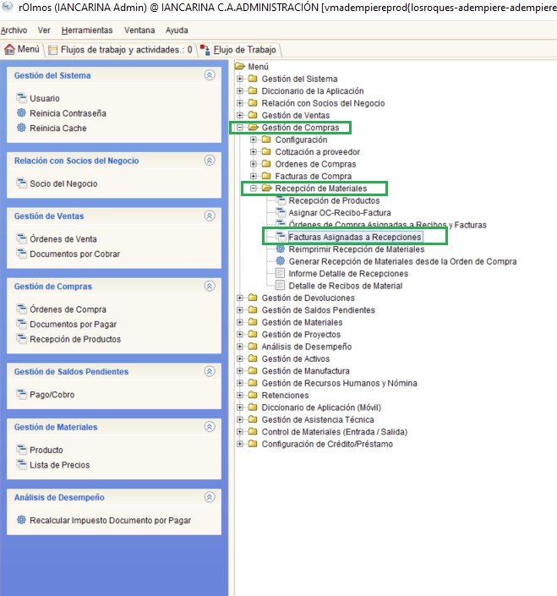Expand the Gestión del Sistema tree node
Image resolution: width=557 pixels, height=596 pixels.
pyautogui.click(x=240, y=79)
